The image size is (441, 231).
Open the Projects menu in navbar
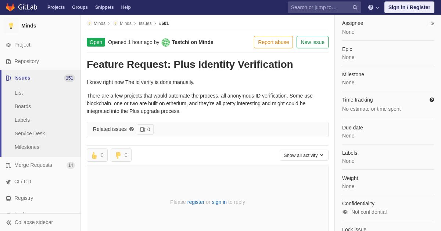(56, 7)
